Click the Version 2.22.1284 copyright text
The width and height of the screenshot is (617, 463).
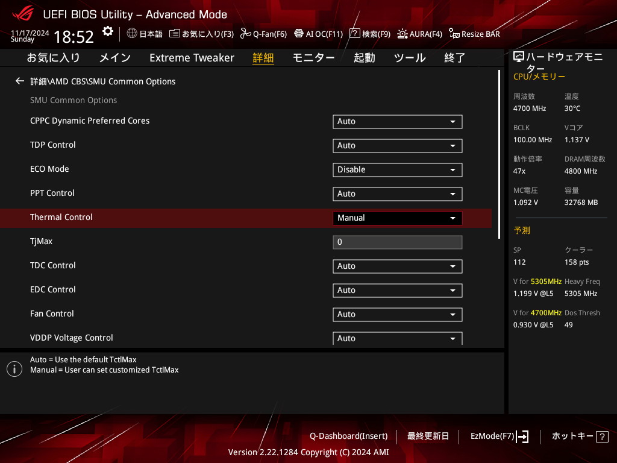coord(308,452)
